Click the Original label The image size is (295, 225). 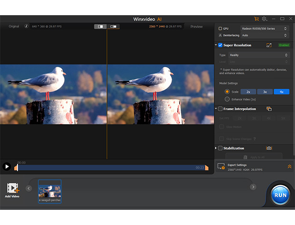click(14, 26)
